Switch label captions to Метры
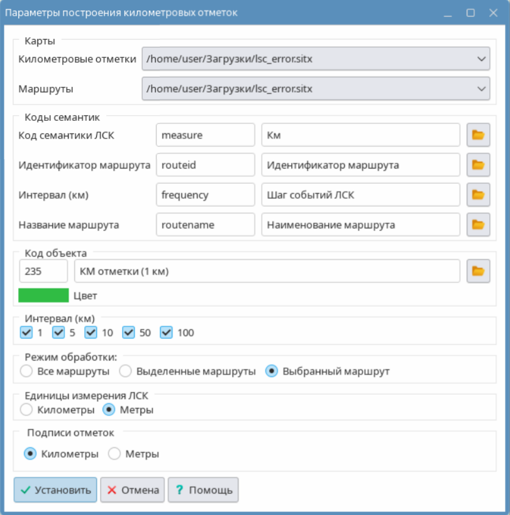 coord(114,453)
